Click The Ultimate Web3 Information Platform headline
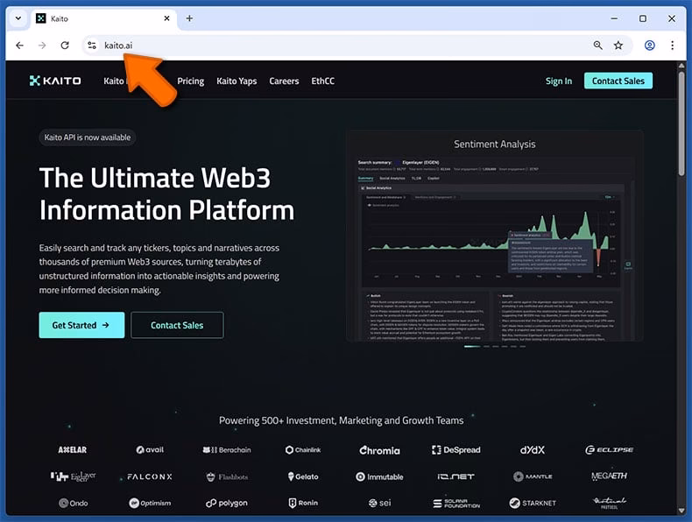The height and width of the screenshot is (522, 692). [166, 194]
